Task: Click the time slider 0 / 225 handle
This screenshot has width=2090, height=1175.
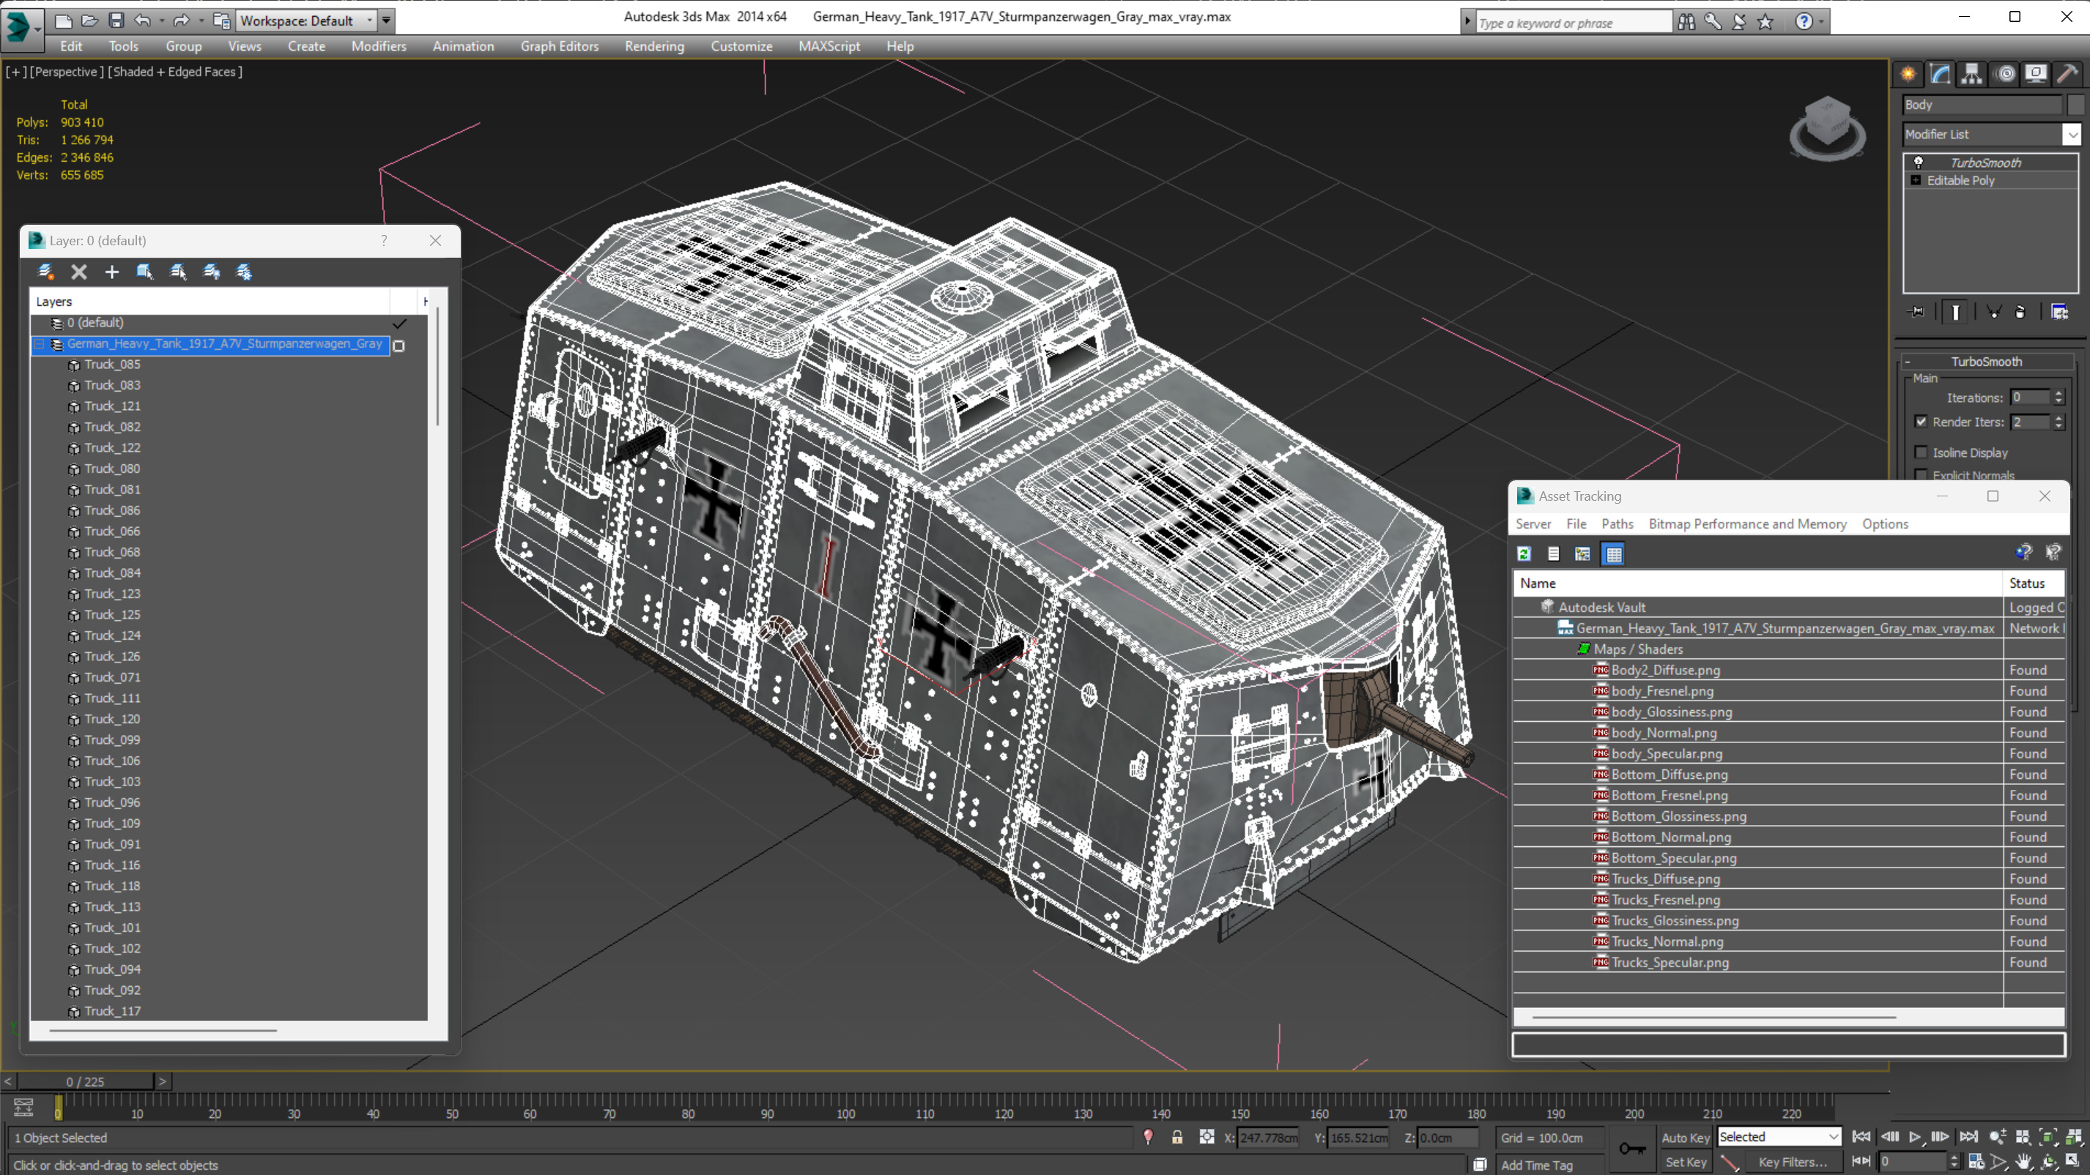Action: point(85,1082)
